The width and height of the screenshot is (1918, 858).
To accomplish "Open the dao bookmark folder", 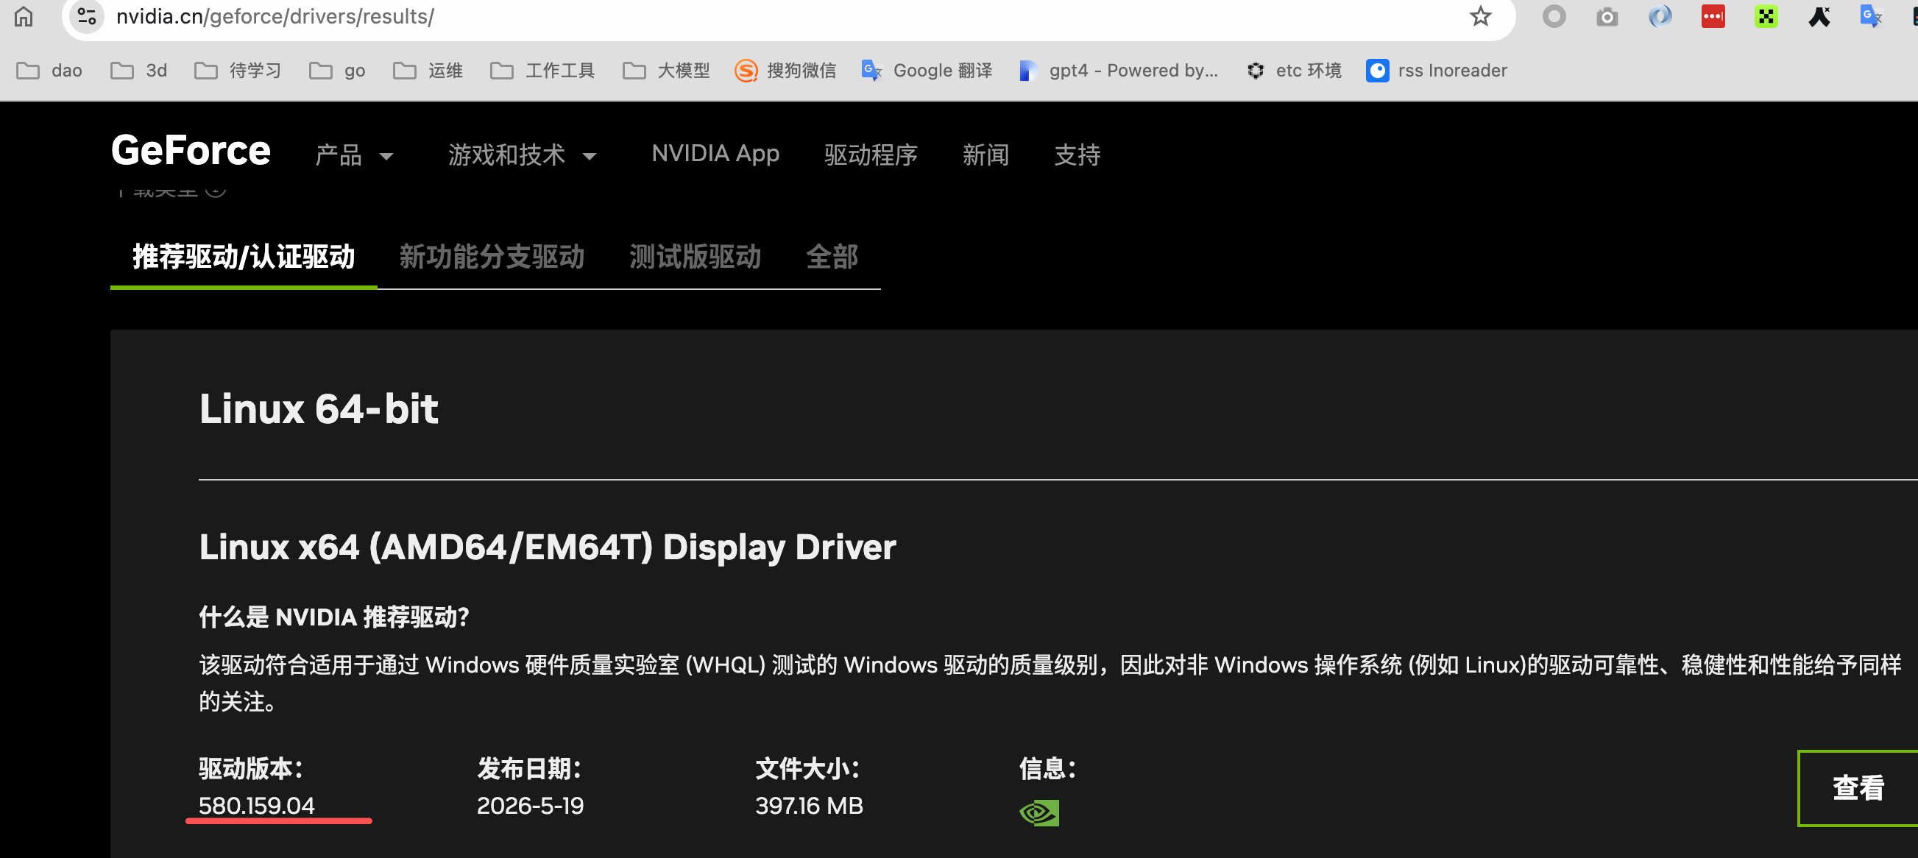I will (49, 71).
